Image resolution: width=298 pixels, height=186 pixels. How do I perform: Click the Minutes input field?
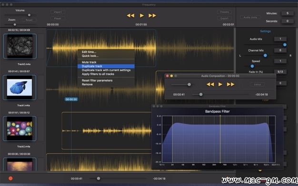[x=288, y=13]
